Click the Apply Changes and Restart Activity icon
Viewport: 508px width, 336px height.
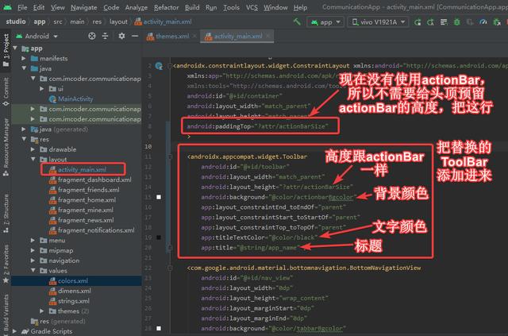tap(418, 22)
